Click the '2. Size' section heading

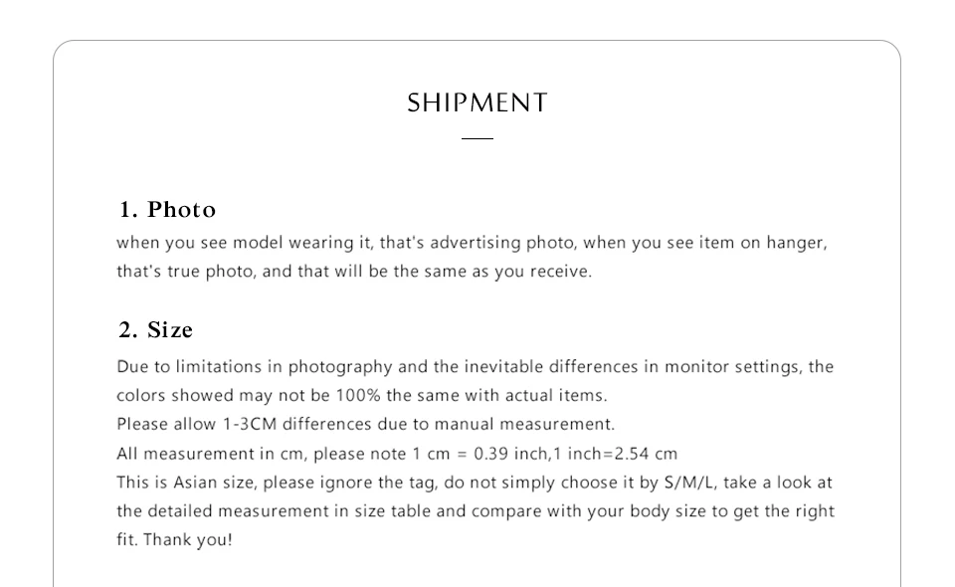[155, 330]
